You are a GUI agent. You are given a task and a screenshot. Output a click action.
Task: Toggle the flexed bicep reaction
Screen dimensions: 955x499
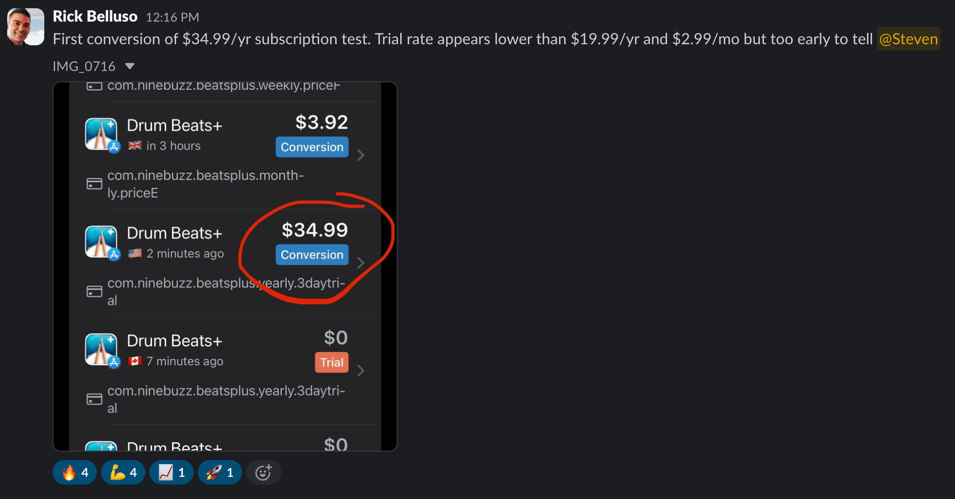pyautogui.click(x=124, y=472)
